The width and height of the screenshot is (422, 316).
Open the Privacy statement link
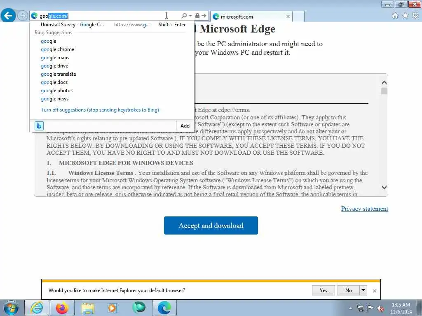[x=365, y=209]
